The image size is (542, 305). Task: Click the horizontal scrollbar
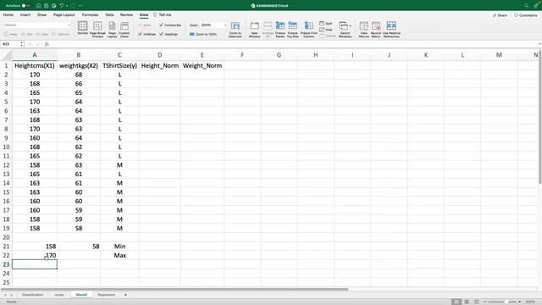[x=174, y=289]
